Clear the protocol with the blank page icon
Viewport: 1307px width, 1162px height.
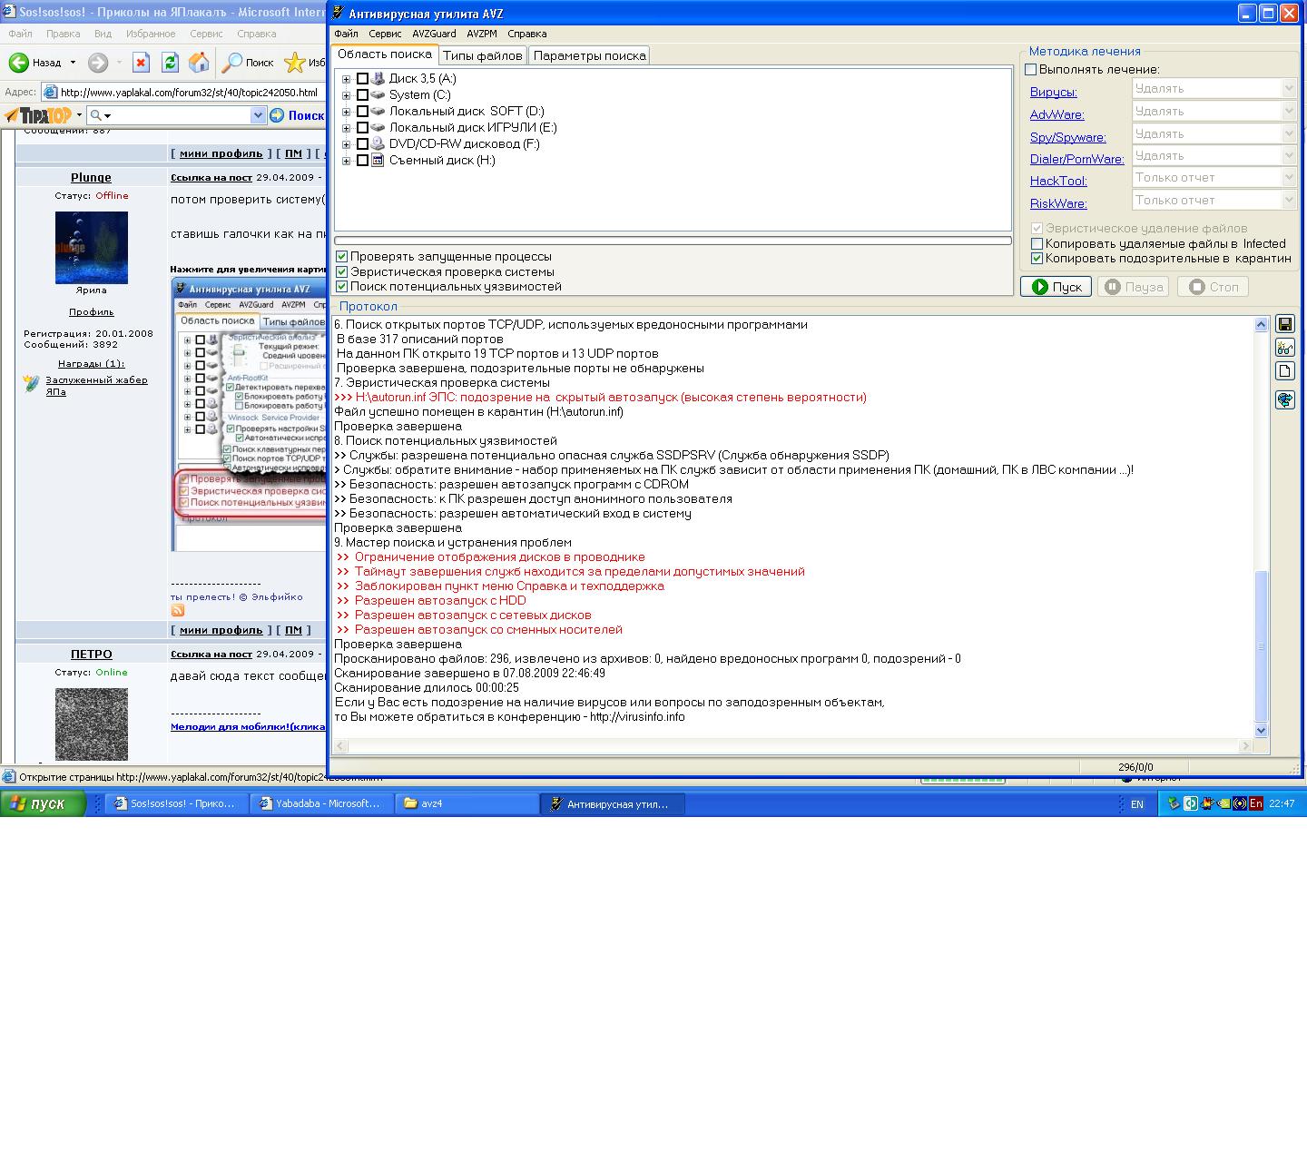(1284, 371)
